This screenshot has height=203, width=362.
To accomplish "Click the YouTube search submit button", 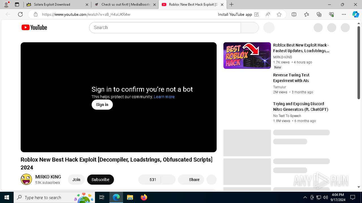I will [x=250, y=28].
